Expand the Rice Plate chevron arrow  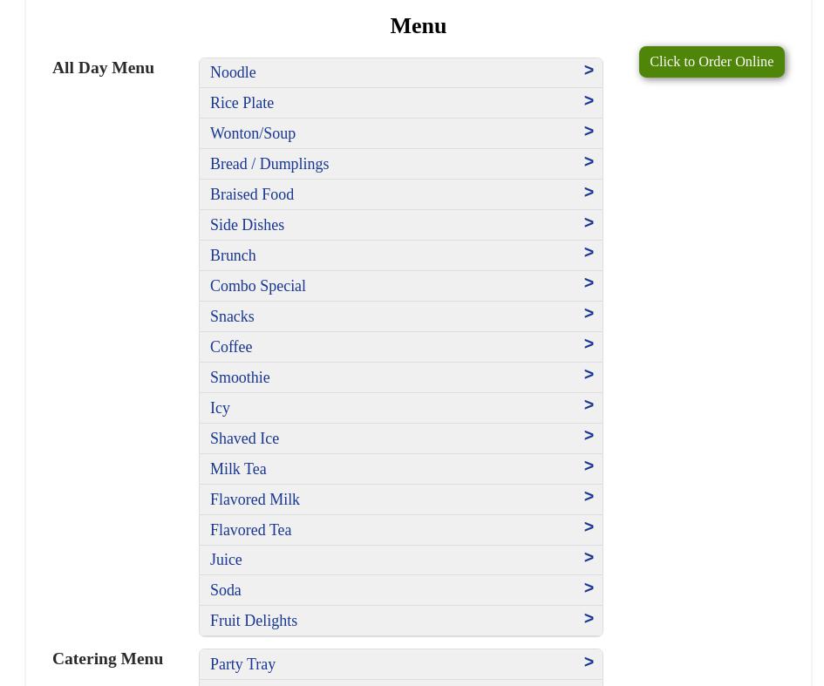click(x=589, y=101)
